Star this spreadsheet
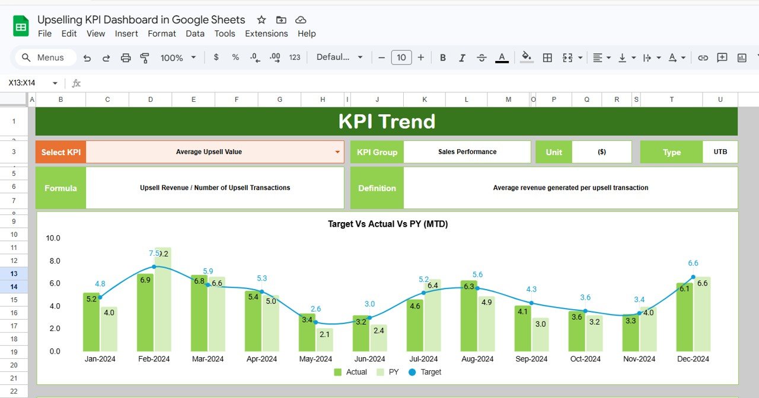The image size is (759, 398). pos(261,20)
